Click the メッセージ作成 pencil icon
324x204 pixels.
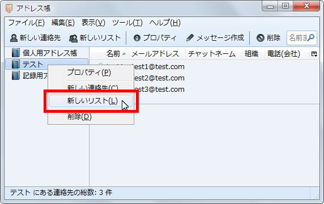coord(190,38)
